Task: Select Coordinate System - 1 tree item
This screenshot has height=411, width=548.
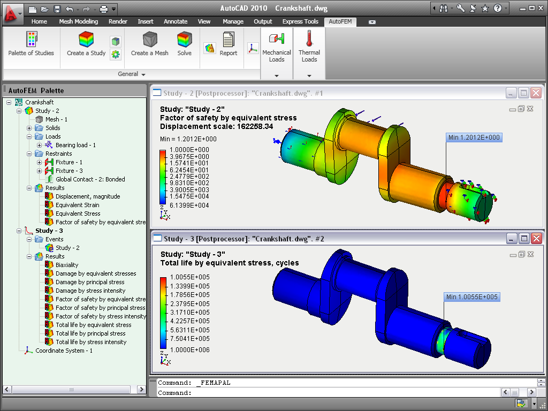Action: 64,351
